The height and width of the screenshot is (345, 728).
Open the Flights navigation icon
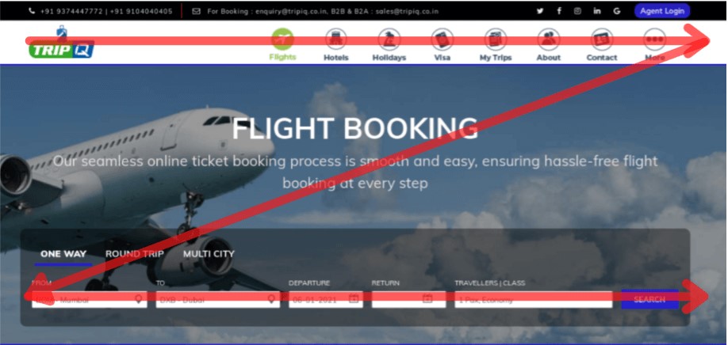click(282, 40)
